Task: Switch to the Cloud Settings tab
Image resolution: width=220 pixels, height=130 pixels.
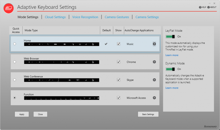Action: [x=55, y=17]
